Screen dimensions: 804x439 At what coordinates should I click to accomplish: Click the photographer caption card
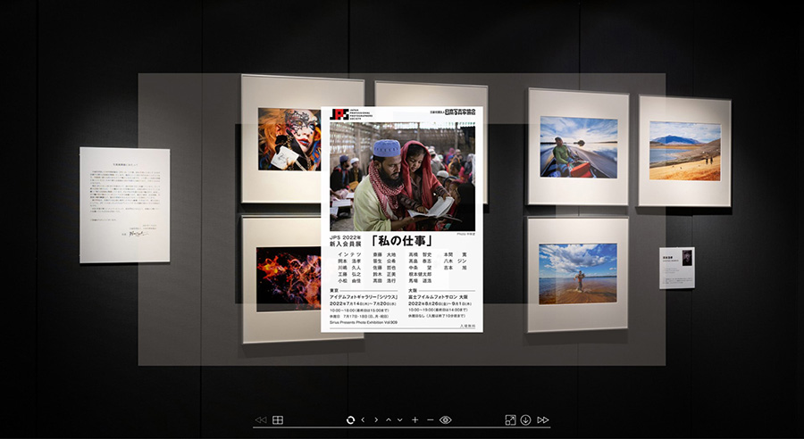676,268
